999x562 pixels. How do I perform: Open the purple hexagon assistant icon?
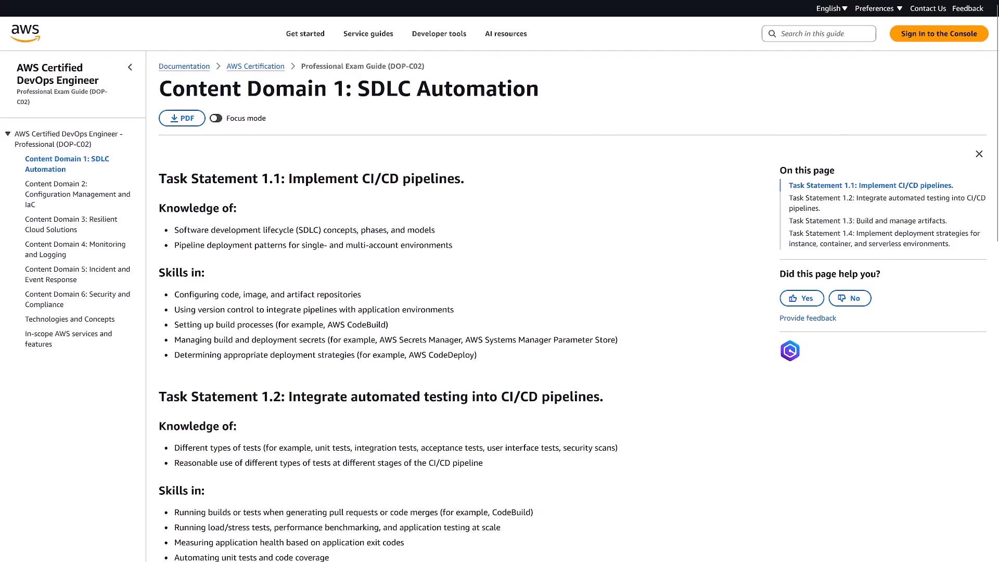790,351
